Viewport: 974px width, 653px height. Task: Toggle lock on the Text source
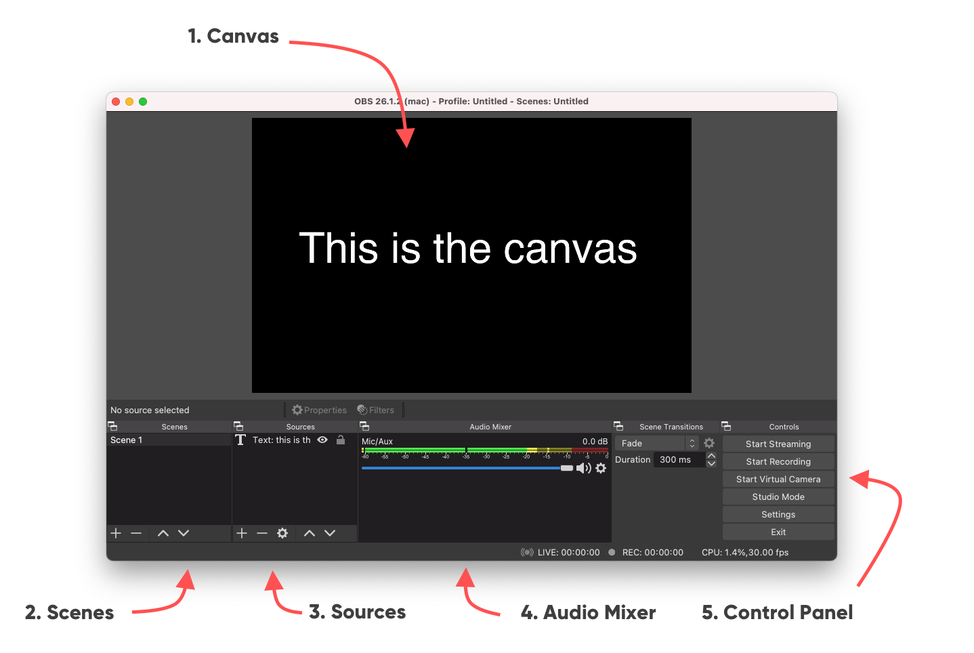pos(341,440)
